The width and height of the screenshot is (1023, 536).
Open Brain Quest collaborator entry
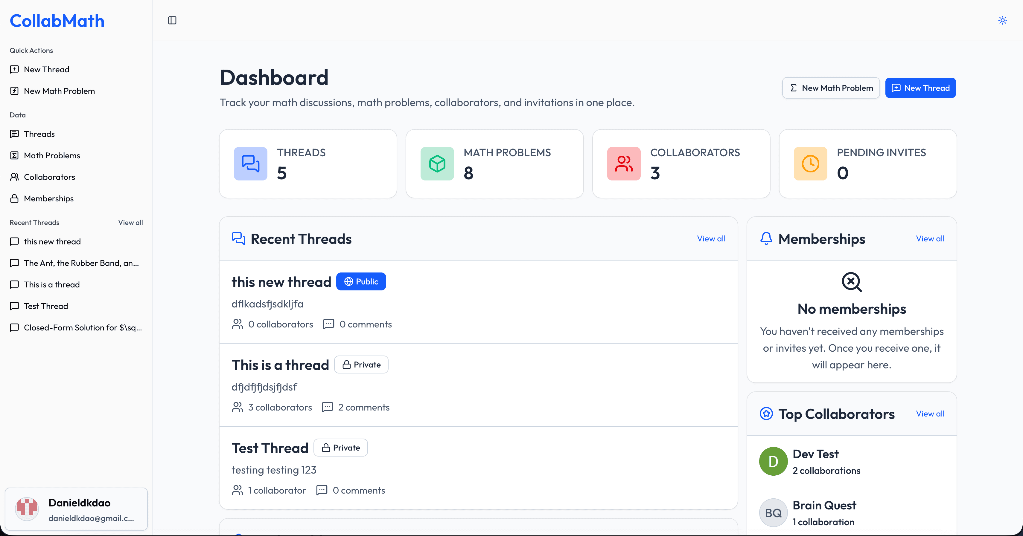[x=851, y=513]
